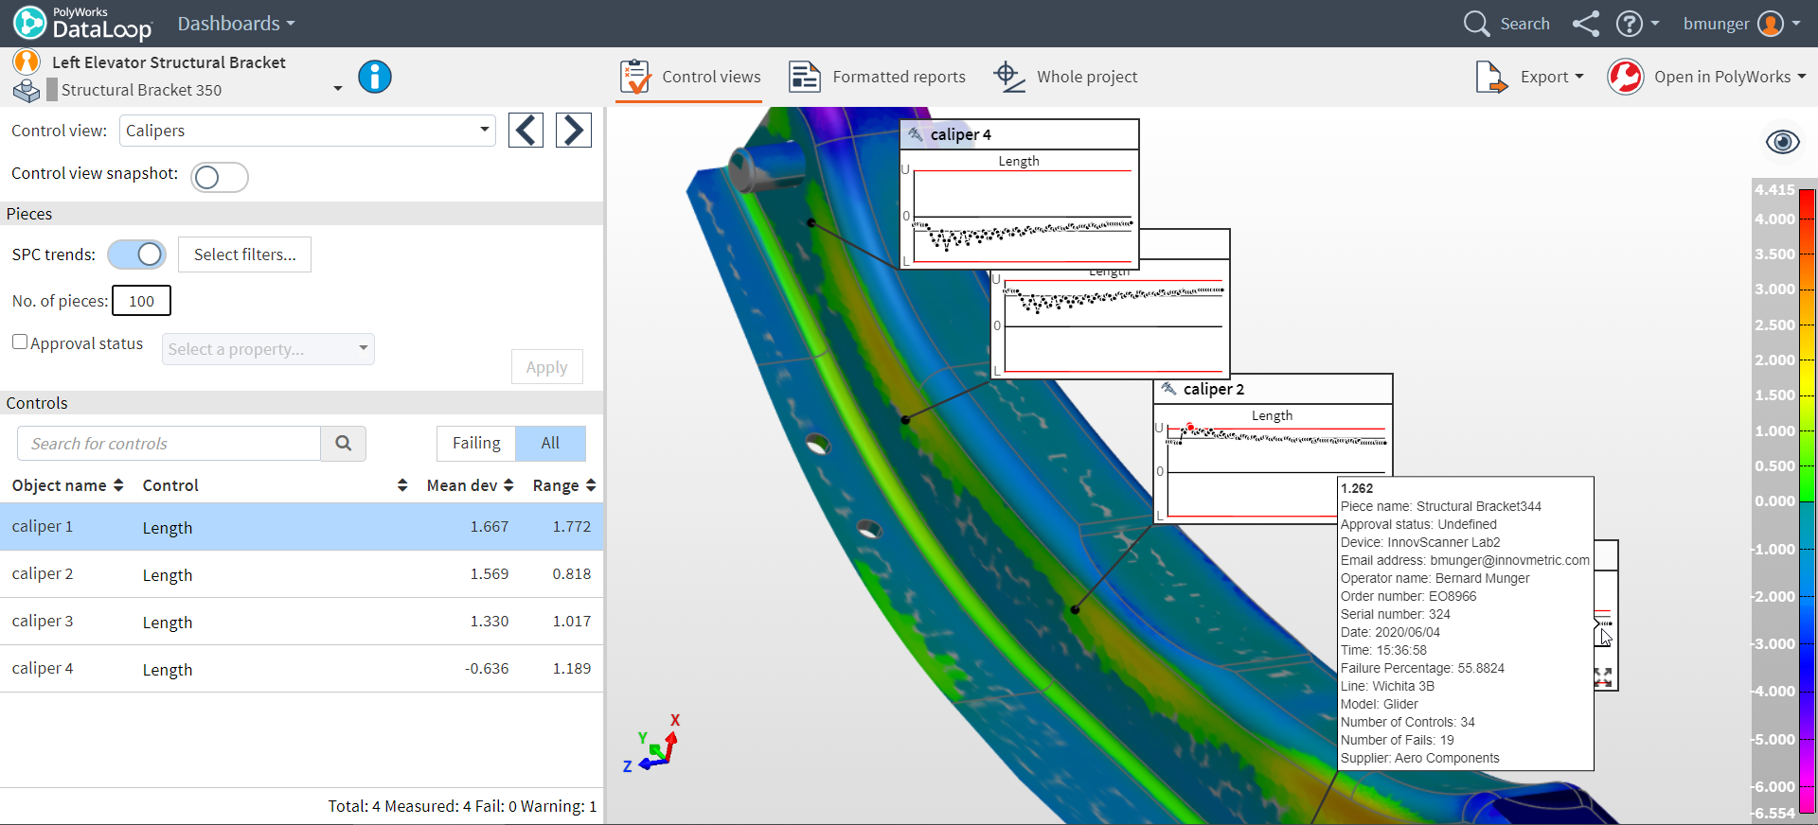Screen dimensions: 1818x825
Task: Turn off the SPC trends switch
Action: [x=137, y=255]
